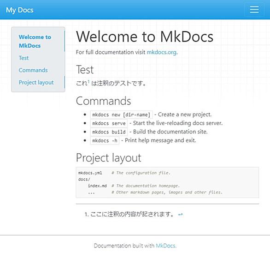
Task: Click 'Start the live-reloading docs server.' text
Action: (178, 123)
